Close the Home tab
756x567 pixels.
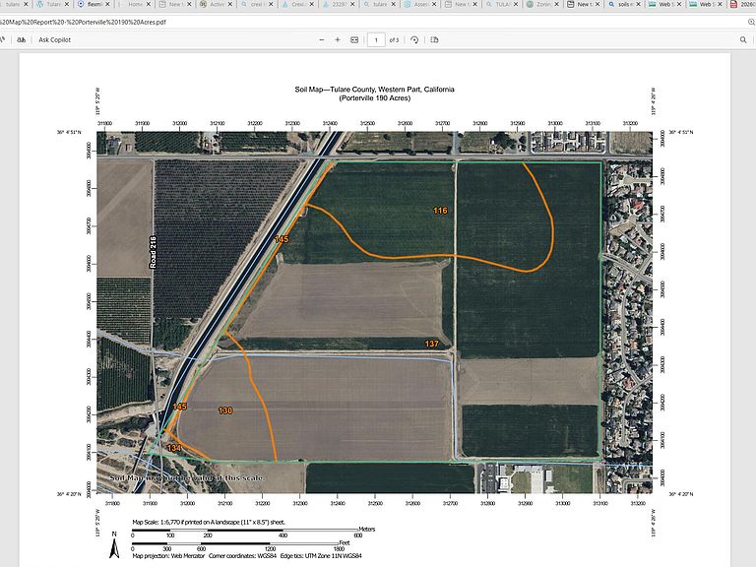click(x=149, y=4)
